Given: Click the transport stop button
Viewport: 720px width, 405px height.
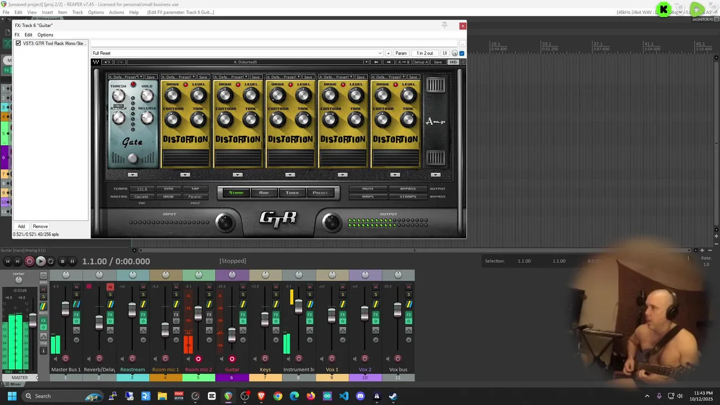Looking at the screenshot, I should pos(62,261).
